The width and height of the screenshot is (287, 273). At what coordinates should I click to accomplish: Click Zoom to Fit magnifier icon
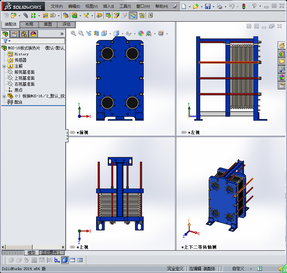73,33
